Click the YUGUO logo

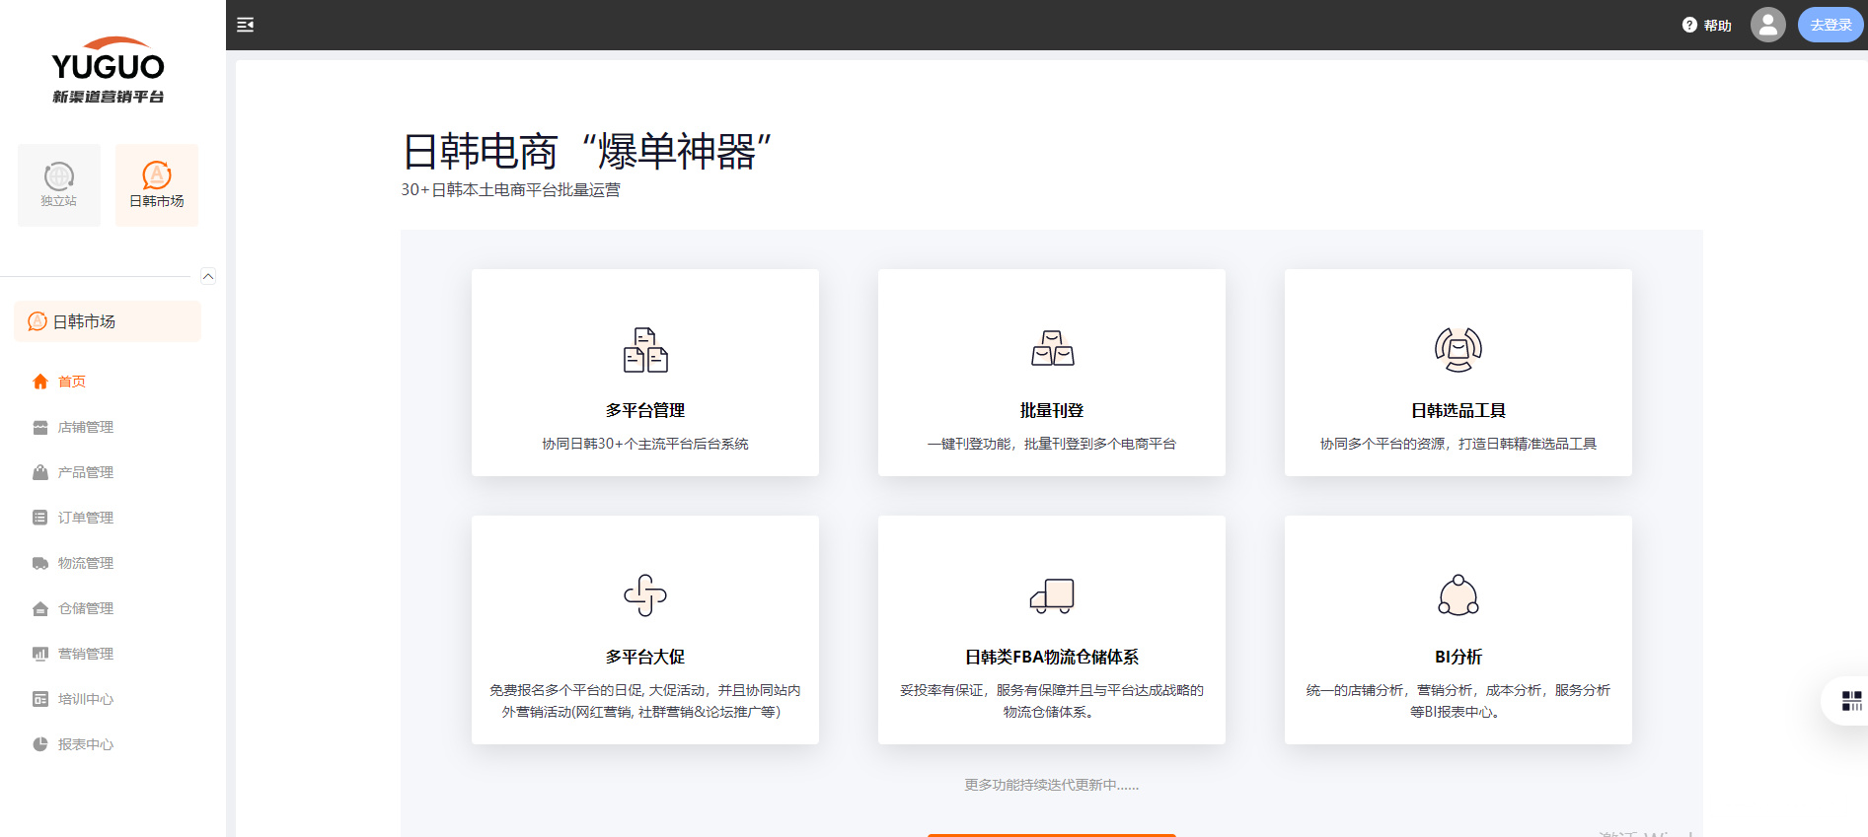tap(109, 70)
